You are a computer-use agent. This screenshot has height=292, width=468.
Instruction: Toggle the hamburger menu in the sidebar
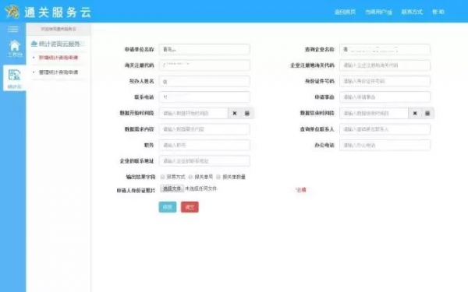click(12, 29)
